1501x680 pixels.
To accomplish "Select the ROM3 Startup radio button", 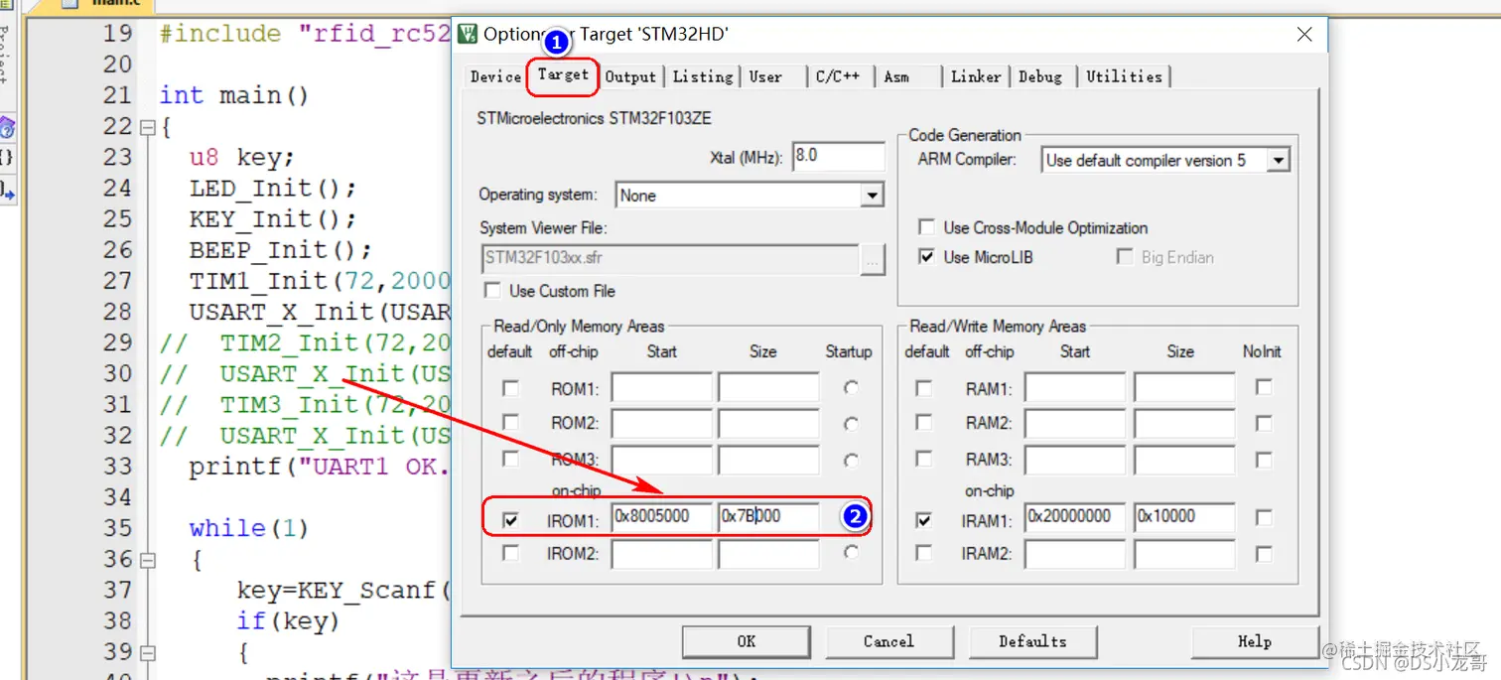I will pyautogui.click(x=851, y=461).
